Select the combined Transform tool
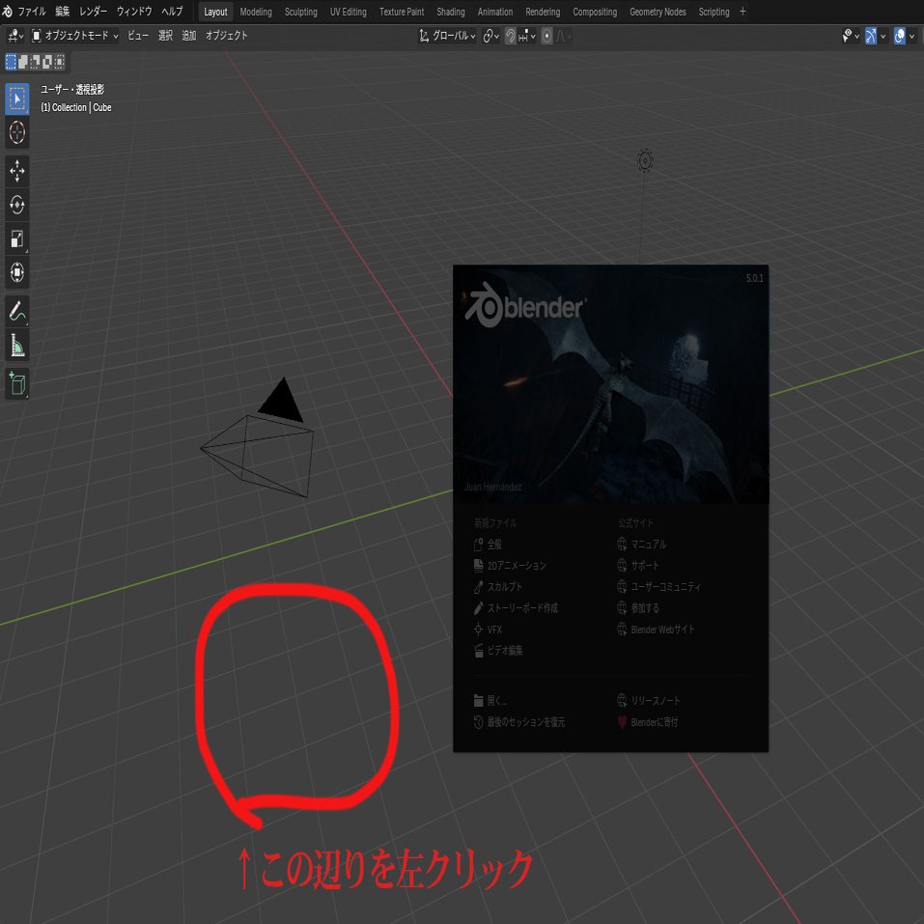 coord(17,272)
